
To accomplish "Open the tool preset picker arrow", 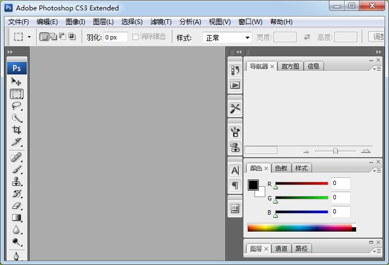I will [30, 37].
